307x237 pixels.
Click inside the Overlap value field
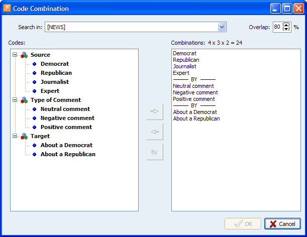click(277, 27)
